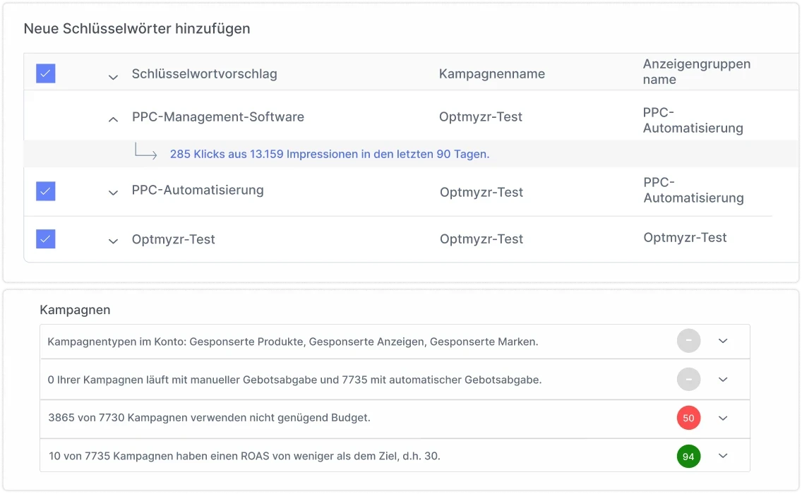Select the PPC-Management-Software keyword text
Image resolution: width=802 pixels, height=494 pixels.
(x=217, y=117)
